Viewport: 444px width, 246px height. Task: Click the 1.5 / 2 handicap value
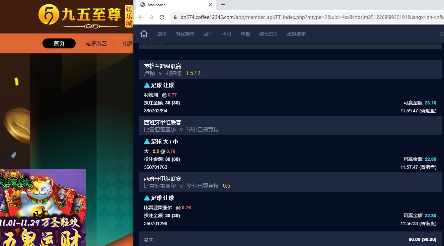tap(193, 73)
